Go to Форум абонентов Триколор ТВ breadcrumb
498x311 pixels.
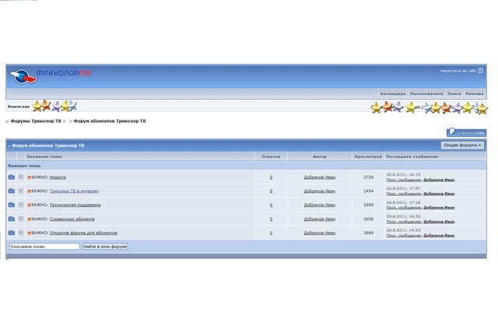(110, 121)
